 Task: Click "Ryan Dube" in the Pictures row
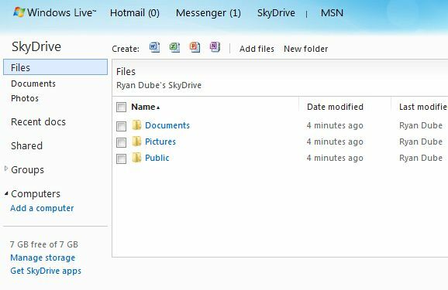pos(421,142)
